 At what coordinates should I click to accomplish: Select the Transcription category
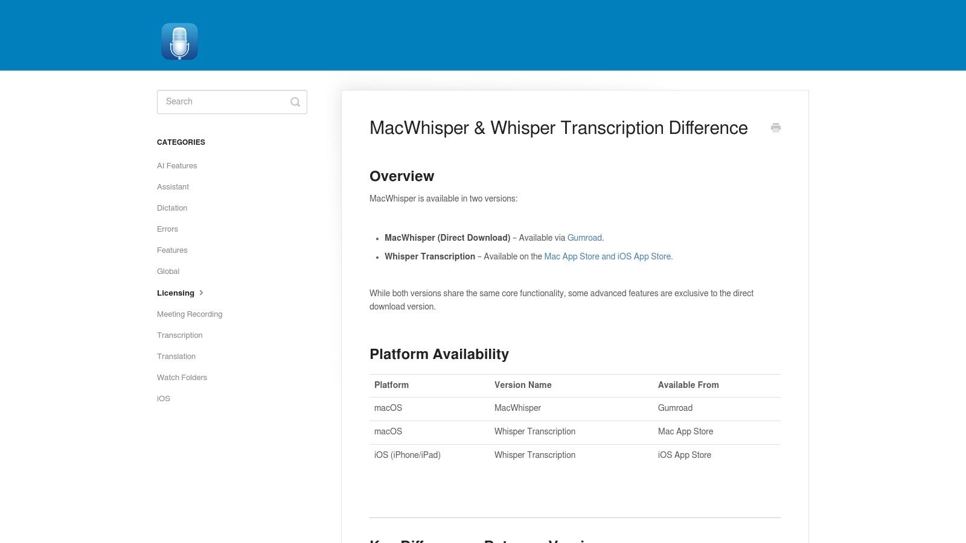[x=179, y=335]
